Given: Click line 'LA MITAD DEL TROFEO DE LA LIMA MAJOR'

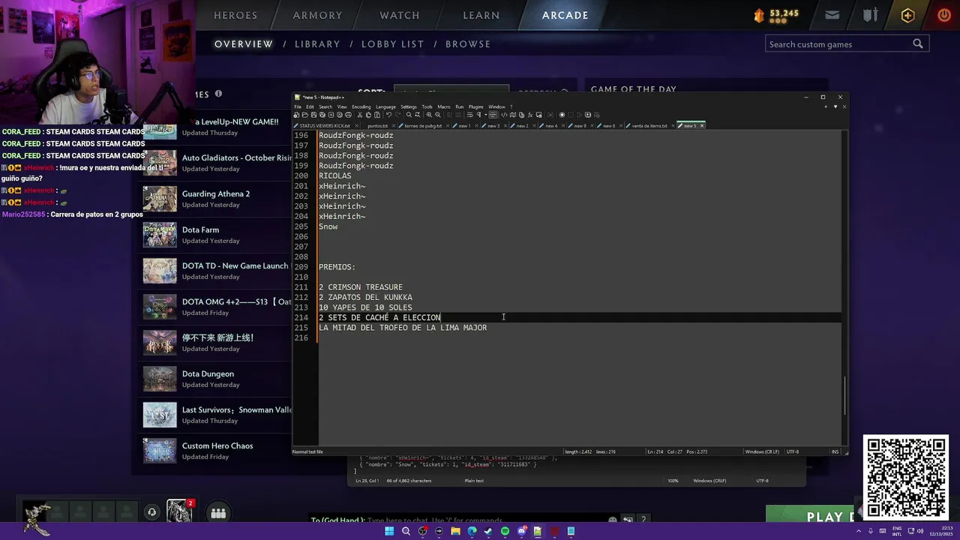Looking at the screenshot, I should pyautogui.click(x=403, y=328).
